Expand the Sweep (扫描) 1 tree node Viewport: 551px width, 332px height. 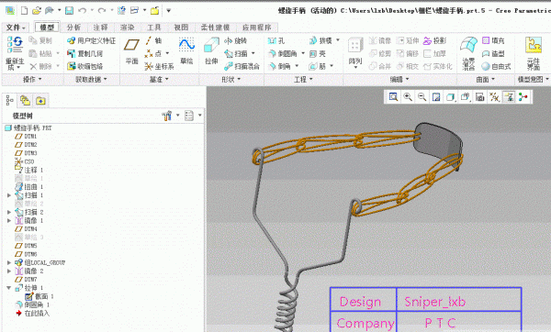(9, 195)
